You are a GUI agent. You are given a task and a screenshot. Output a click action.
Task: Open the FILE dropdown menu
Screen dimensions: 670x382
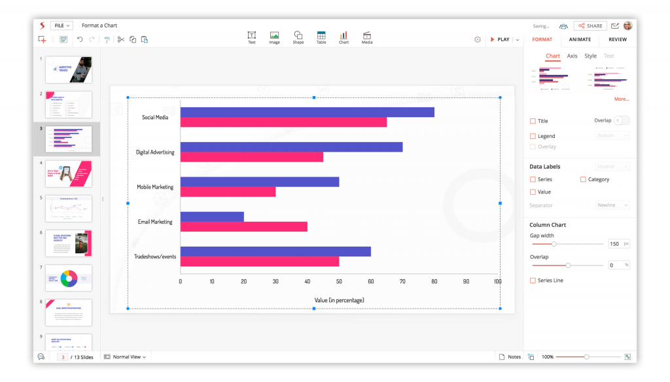[62, 26]
